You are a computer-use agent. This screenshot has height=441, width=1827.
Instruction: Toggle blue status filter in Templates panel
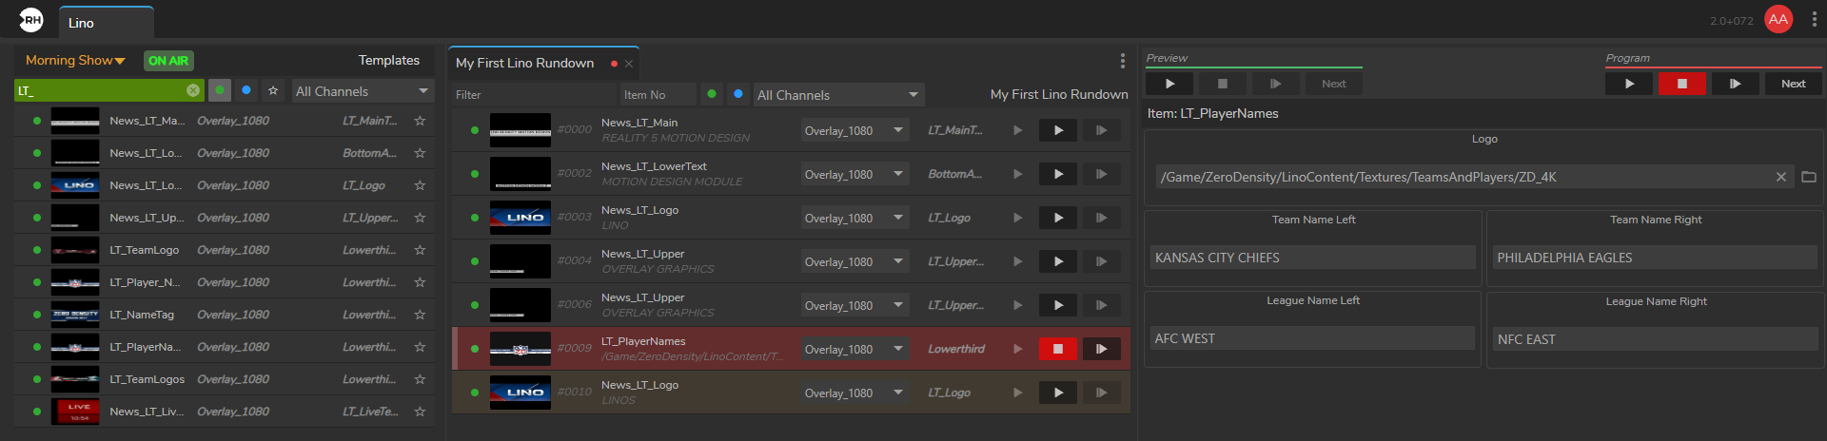point(246,90)
